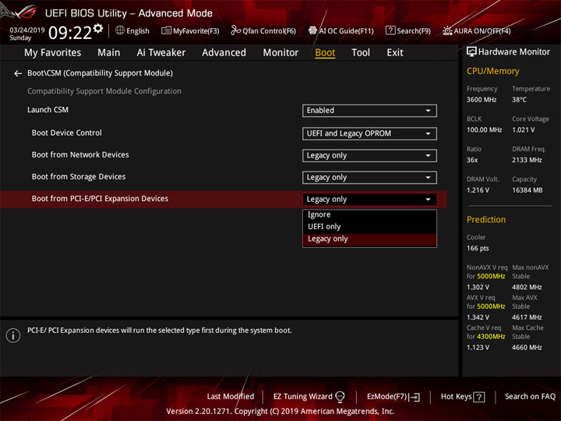Image resolution: width=561 pixels, height=421 pixels.
Task: Click Boot from Network Devices label
Action: (x=80, y=154)
